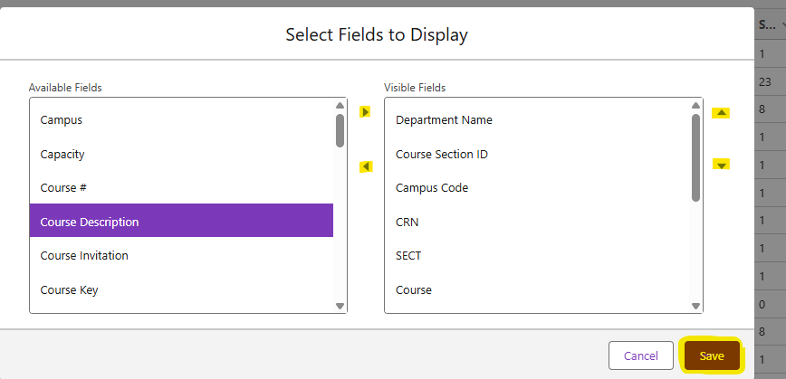Click Visible Fields scrollbar up arrow
Screen dimensions: 786x379
(695, 106)
